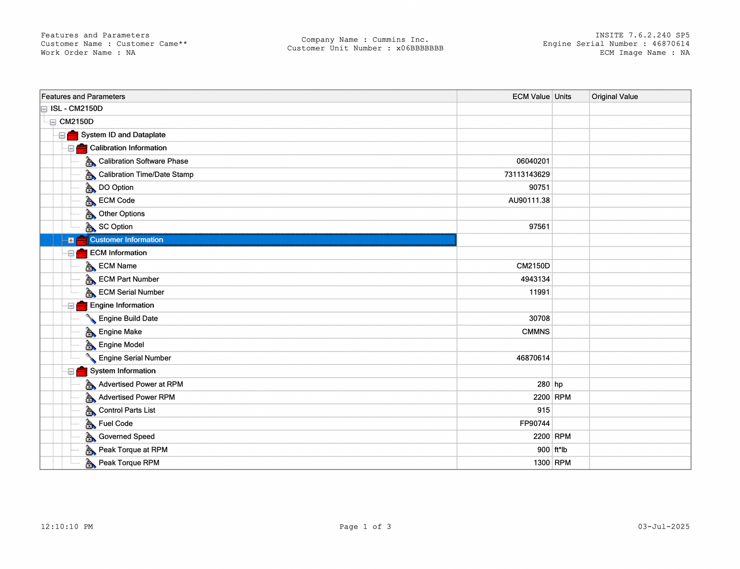The image size is (740, 569).
Task: Click the lock icon next to Fuel Code
Action: pyautogui.click(x=91, y=424)
